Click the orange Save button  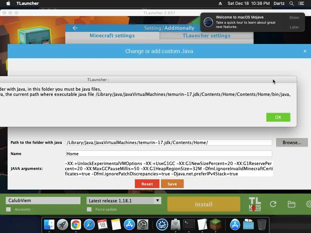pos(172,184)
